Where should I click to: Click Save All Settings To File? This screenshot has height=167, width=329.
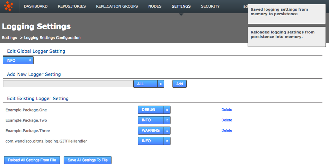pos(87,160)
